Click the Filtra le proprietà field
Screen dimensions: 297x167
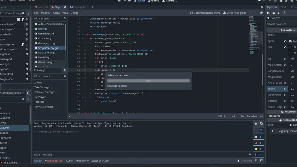coord(282,24)
